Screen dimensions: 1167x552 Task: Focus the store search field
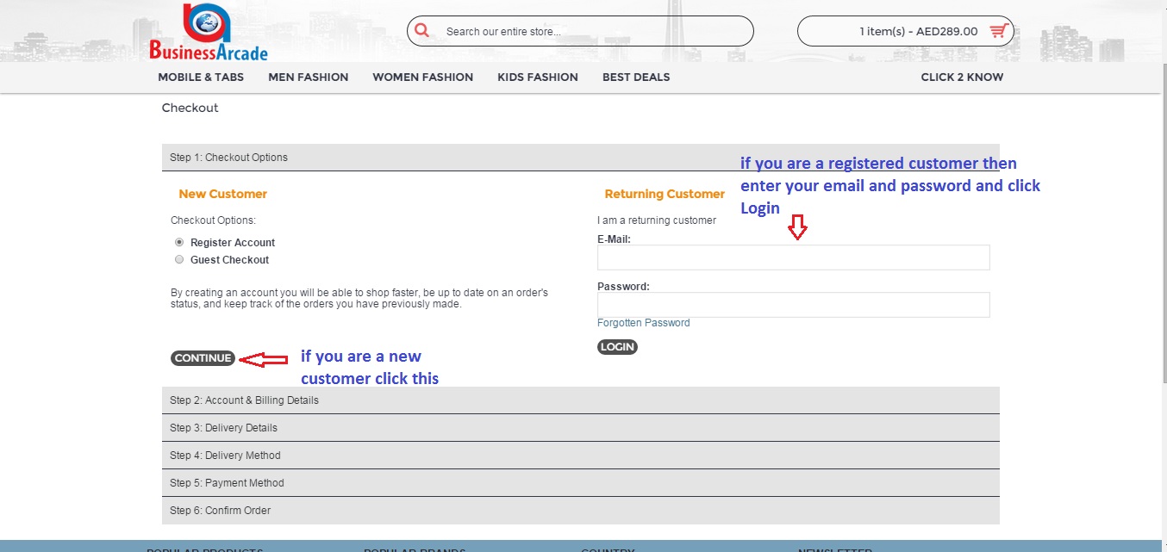[x=580, y=31]
